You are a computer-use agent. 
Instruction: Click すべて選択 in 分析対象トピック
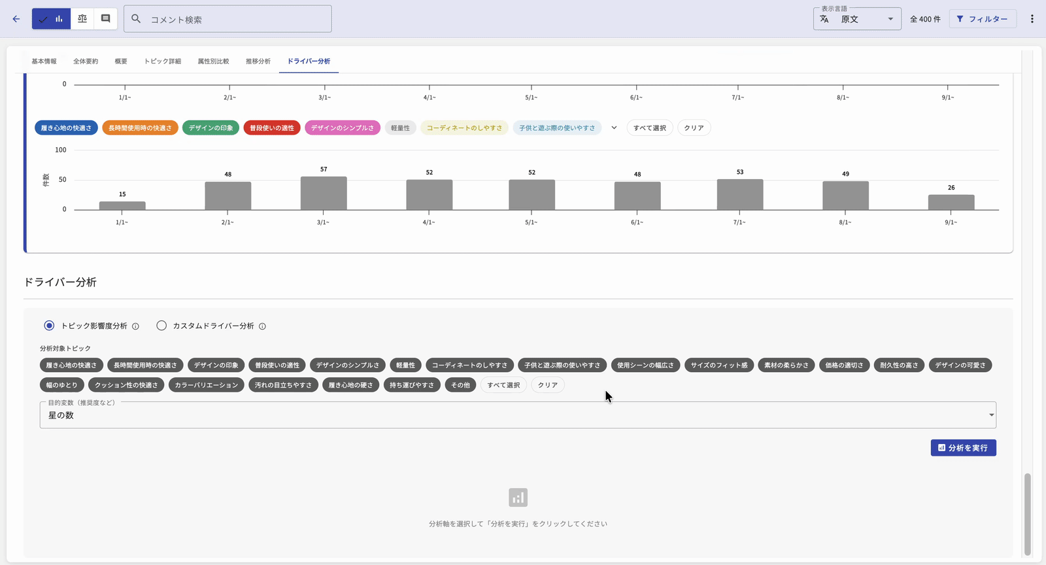pyautogui.click(x=503, y=385)
